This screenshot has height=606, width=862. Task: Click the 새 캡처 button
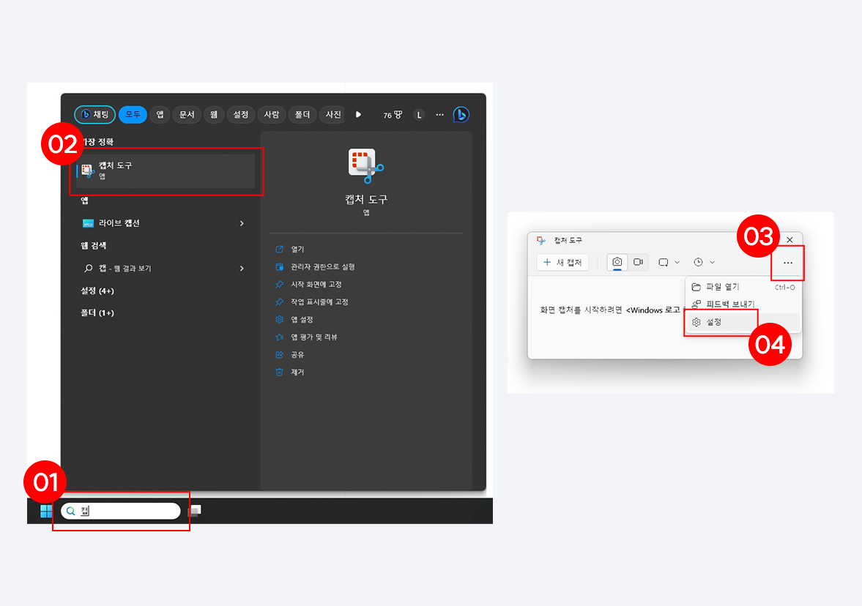pyautogui.click(x=562, y=262)
